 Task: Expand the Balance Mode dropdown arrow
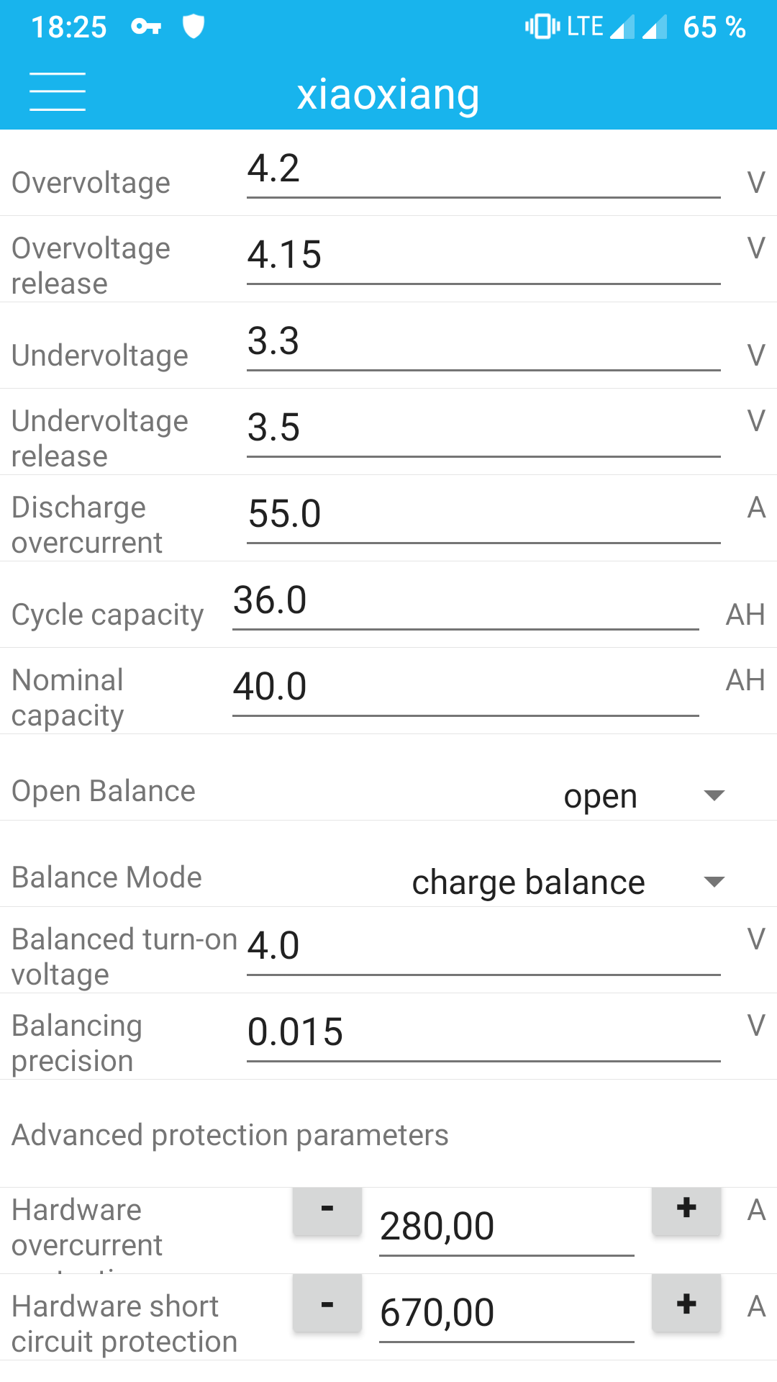(714, 882)
